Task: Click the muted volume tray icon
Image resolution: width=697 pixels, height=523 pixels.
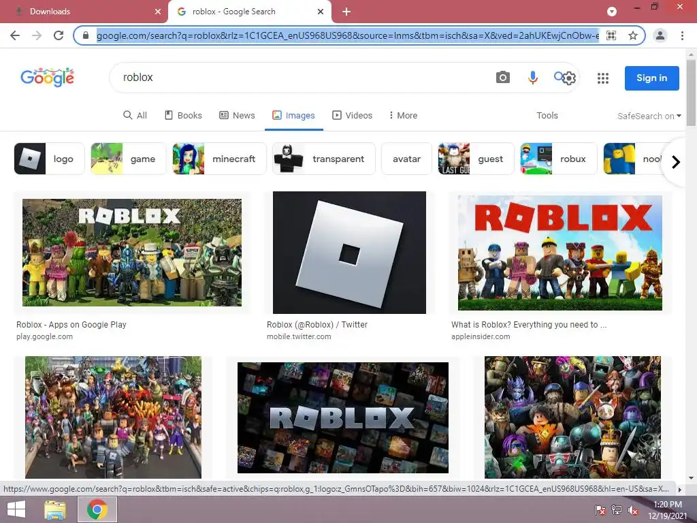Action: coord(633,511)
